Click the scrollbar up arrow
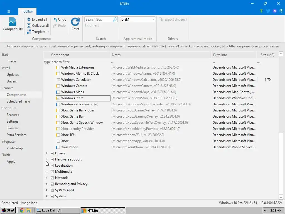Image resolution: width=285 pixels, height=214 pixels. [281, 54]
